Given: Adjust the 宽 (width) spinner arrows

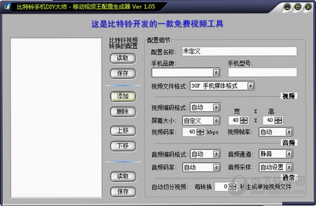Looking at the screenshot, I should [x=244, y=120].
